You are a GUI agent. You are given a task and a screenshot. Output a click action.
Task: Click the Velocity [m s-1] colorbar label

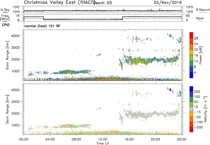[x=205, y=109]
